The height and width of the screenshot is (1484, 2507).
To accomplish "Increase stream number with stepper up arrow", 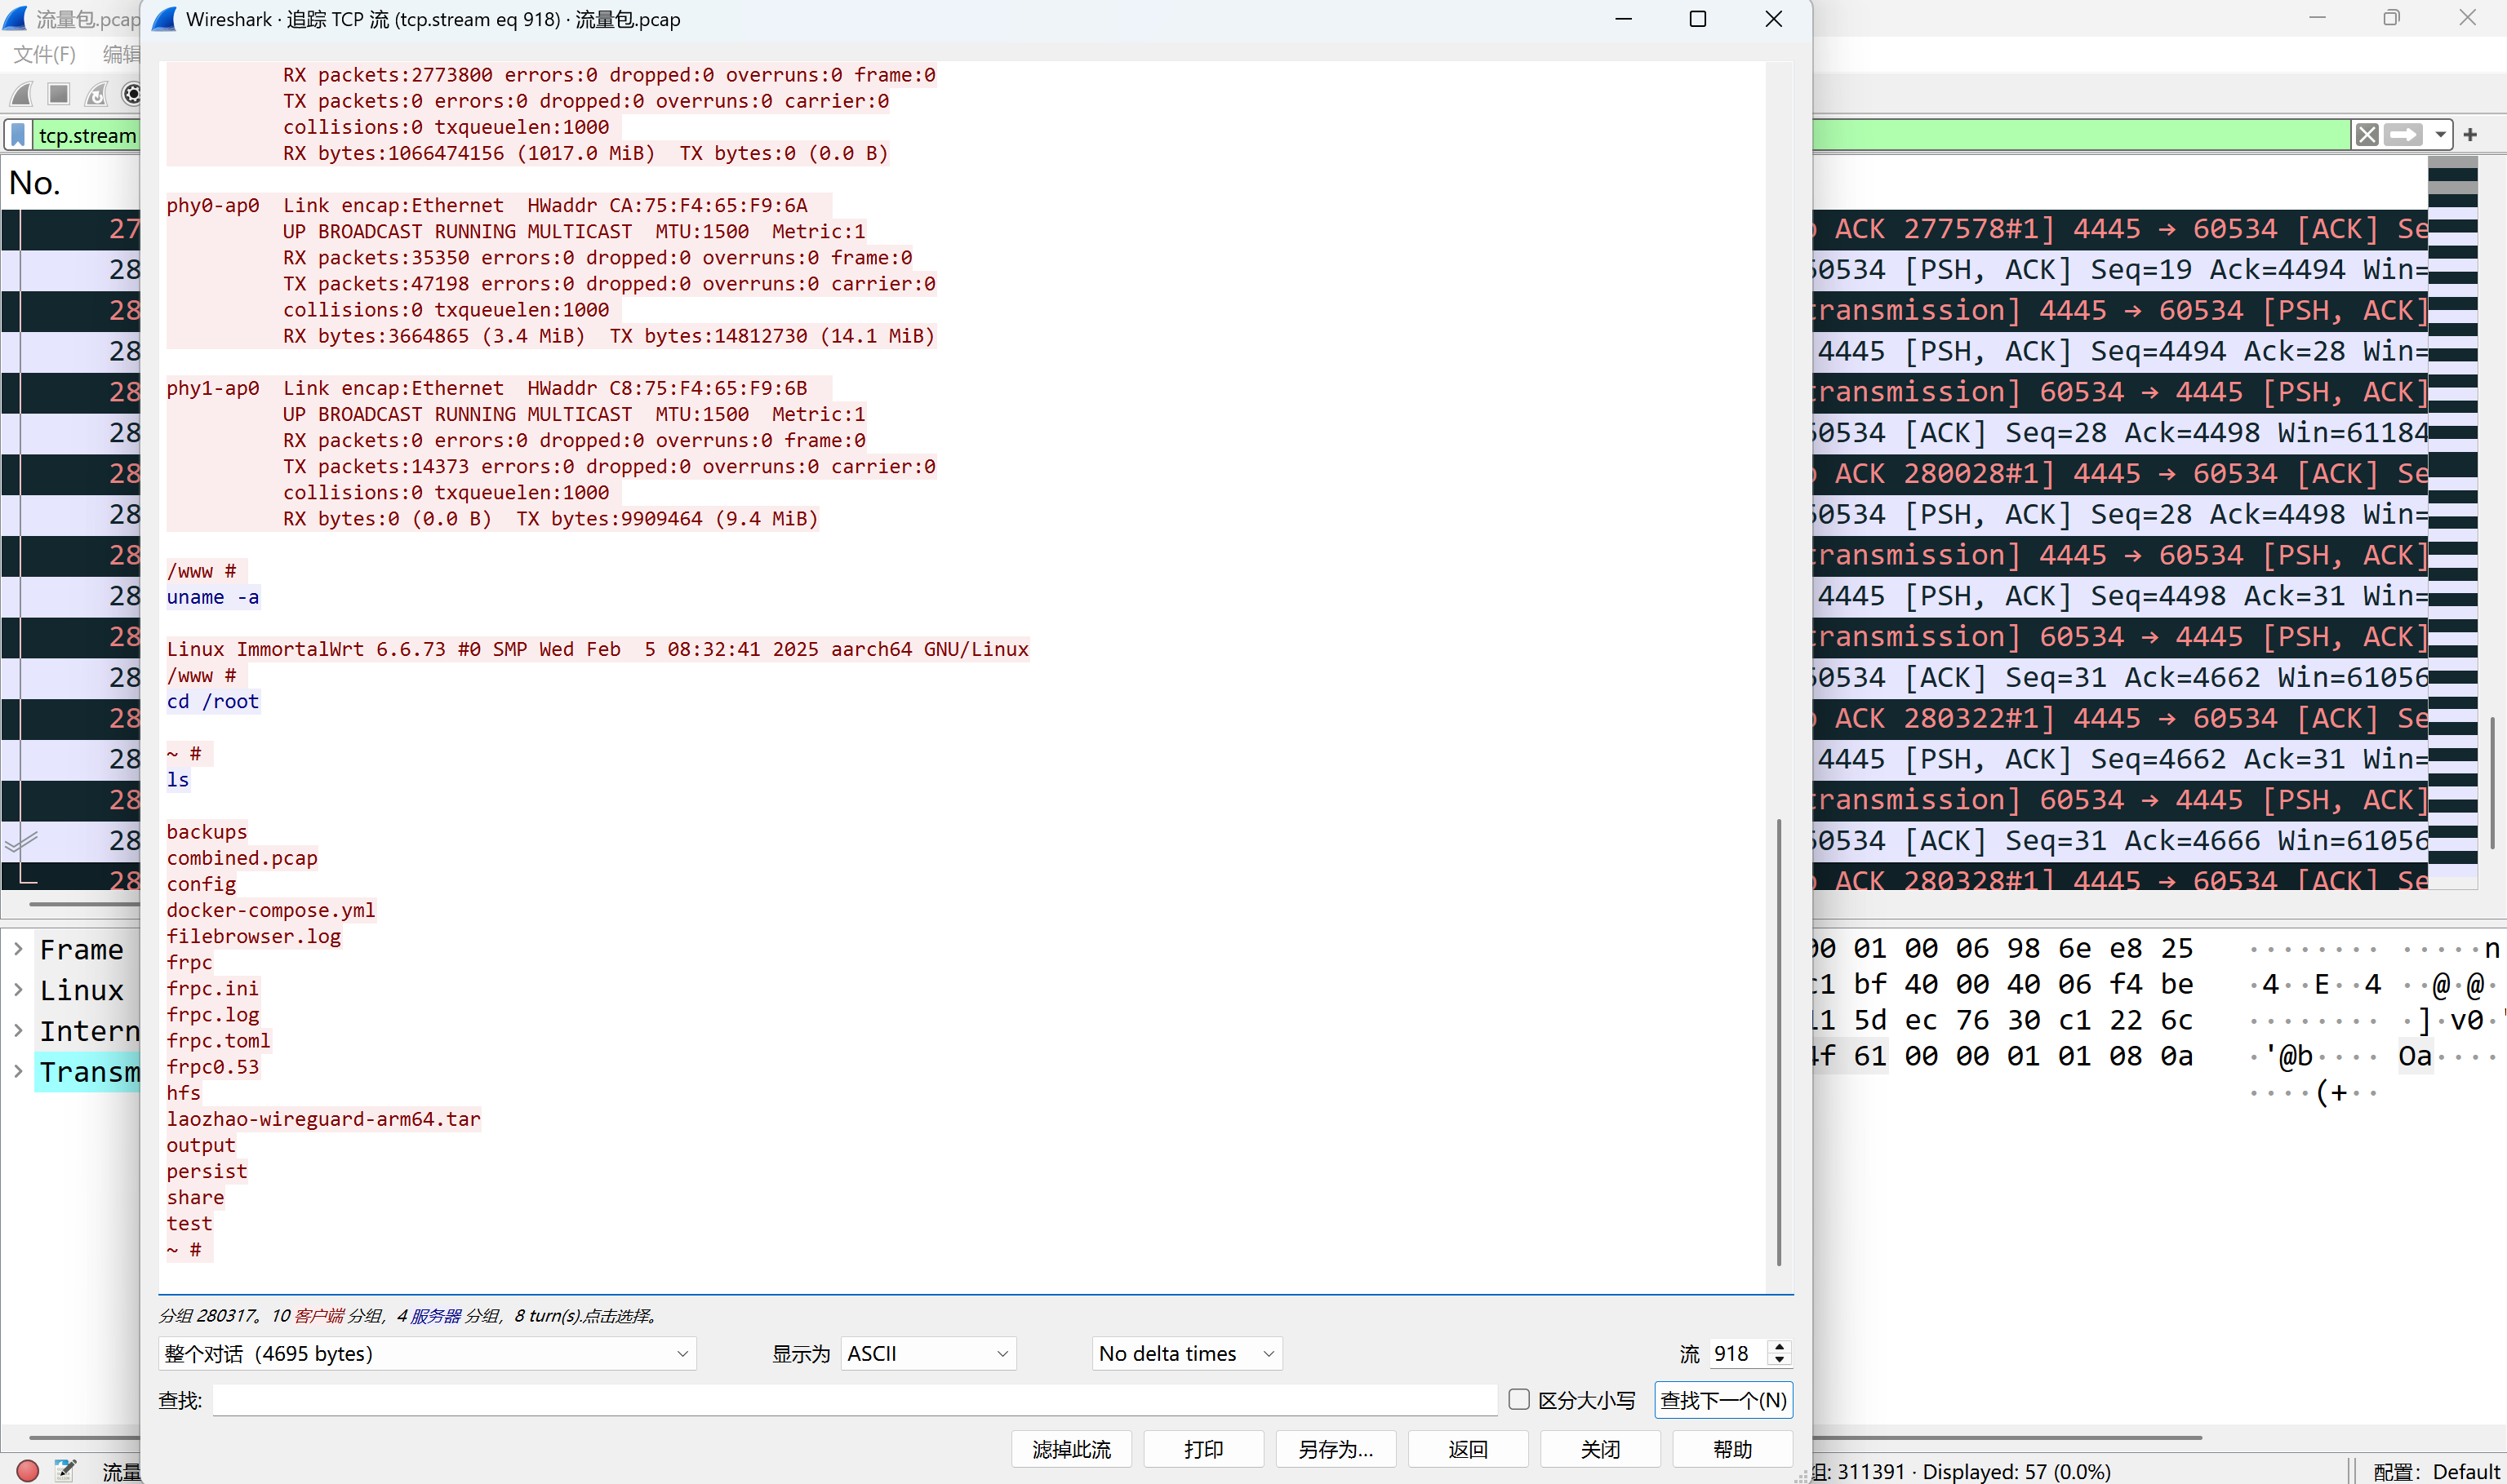I will (x=1779, y=1346).
